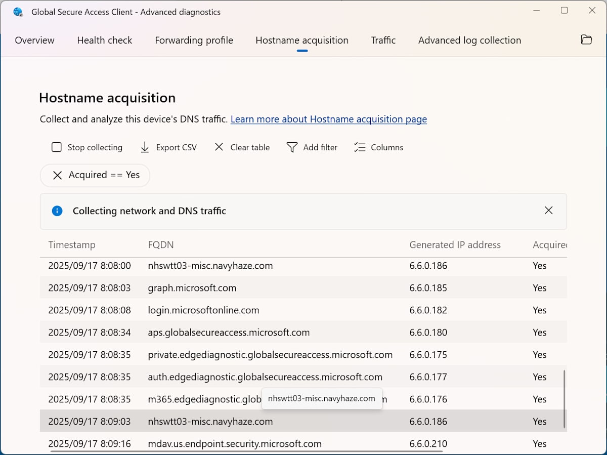The height and width of the screenshot is (455, 607).
Task: Click the Export CSV download arrow icon
Action: pyautogui.click(x=145, y=147)
